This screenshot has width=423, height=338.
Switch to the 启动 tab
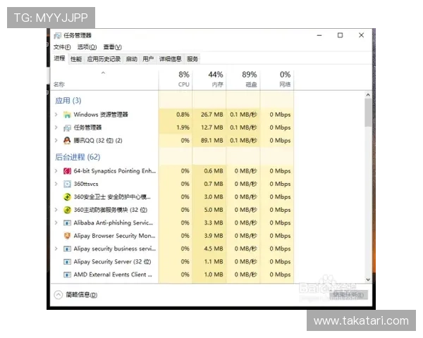(132, 59)
